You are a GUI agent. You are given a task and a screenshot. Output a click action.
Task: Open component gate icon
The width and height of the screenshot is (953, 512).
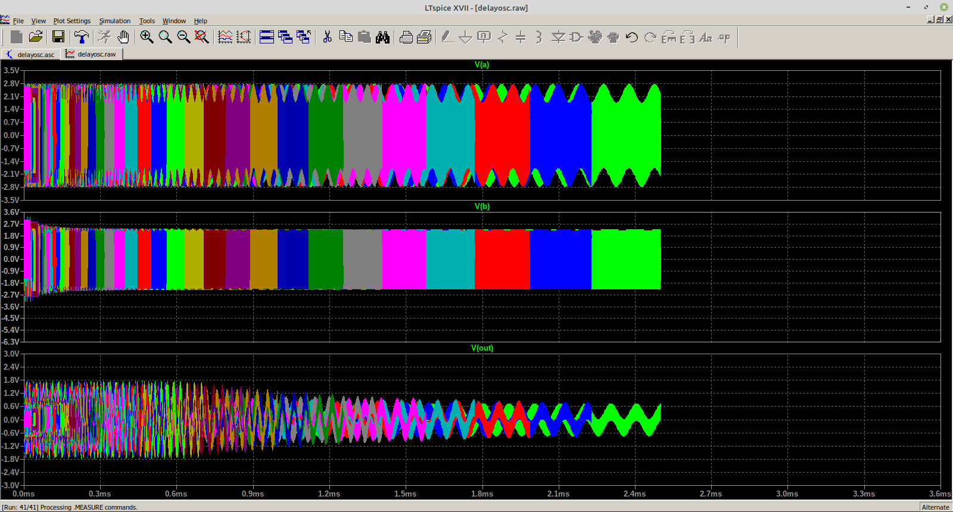point(576,37)
